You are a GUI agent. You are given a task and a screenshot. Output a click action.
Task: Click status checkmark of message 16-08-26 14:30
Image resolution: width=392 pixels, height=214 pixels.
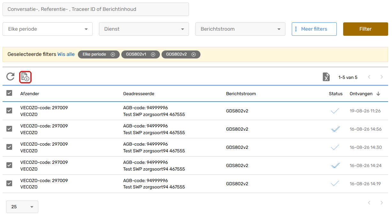pos(335,147)
